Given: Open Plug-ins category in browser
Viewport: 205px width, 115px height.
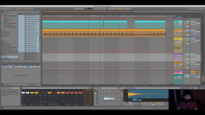Looking at the screenshot, I should tap(5, 36).
